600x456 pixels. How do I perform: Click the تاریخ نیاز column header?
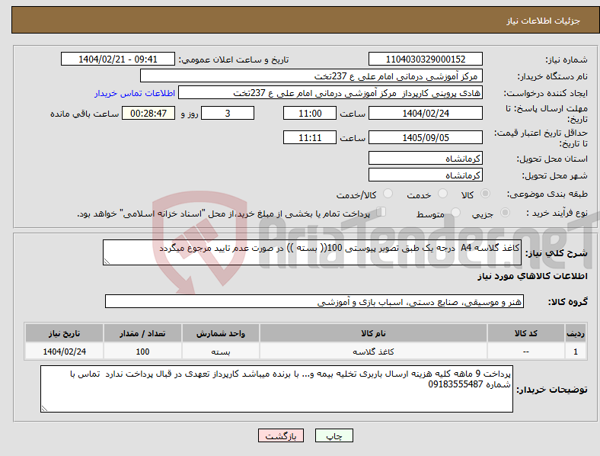click(64, 333)
